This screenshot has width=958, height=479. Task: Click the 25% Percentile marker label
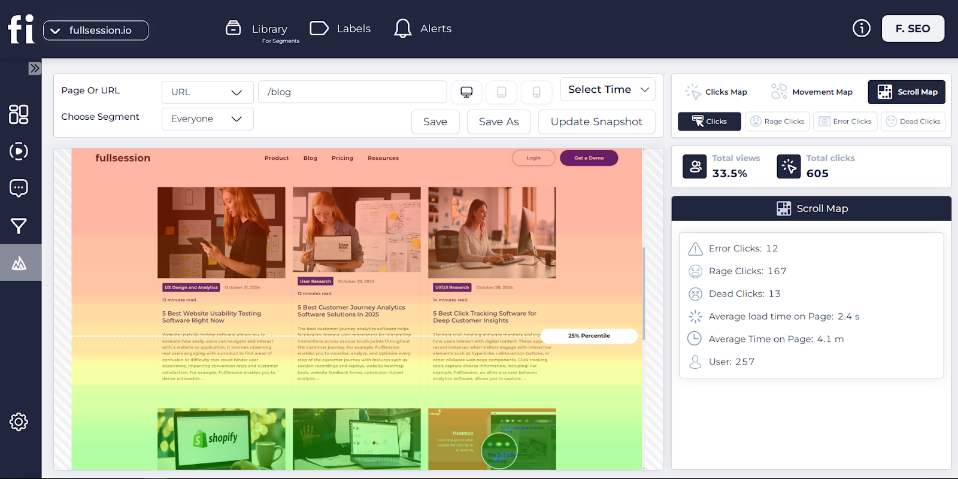point(589,336)
